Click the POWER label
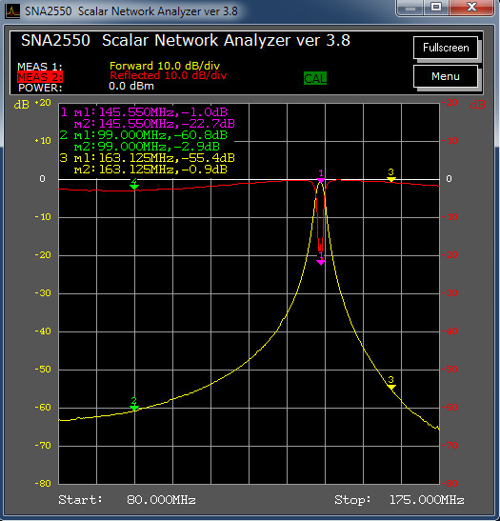The height and width of the screenshot is (521, 500). click(40, 88)
